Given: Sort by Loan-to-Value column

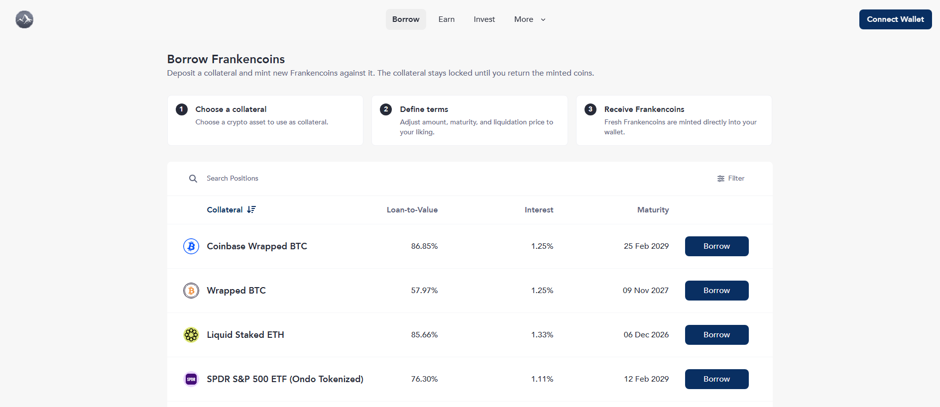Looking at the screenshot, I should [x=412, y=210].
